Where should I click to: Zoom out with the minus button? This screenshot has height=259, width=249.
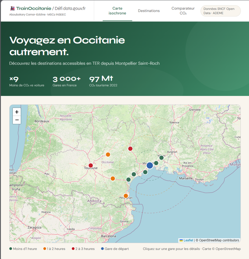(17, 120)
